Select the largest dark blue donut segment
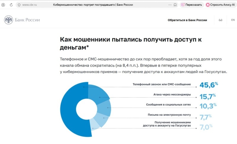This screenshot has height=144, width=237. 69,109
